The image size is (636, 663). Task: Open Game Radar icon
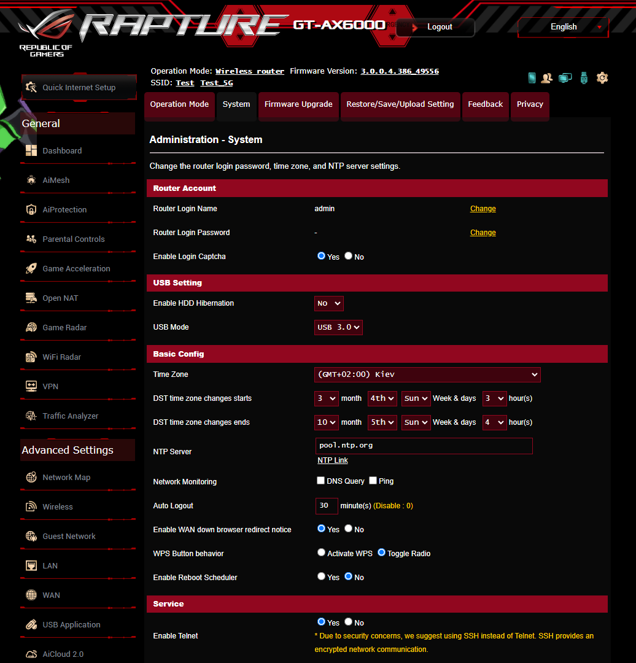pos(31,328)
